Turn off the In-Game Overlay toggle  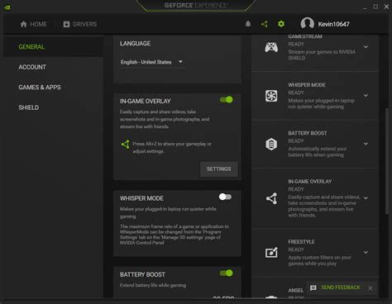pos(227,100)
